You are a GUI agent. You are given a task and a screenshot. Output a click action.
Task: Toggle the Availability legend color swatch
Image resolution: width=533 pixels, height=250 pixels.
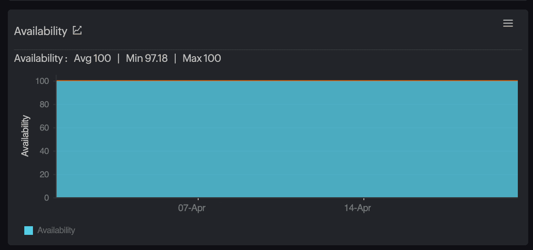(29, 231)
